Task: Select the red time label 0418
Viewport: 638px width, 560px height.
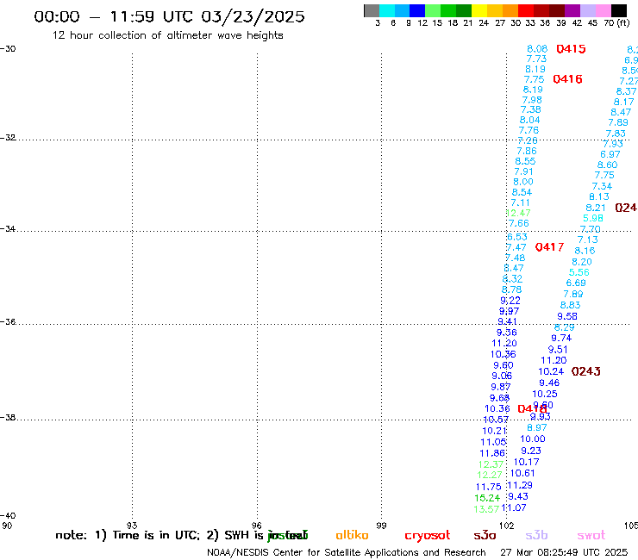Action: point(532,408)
